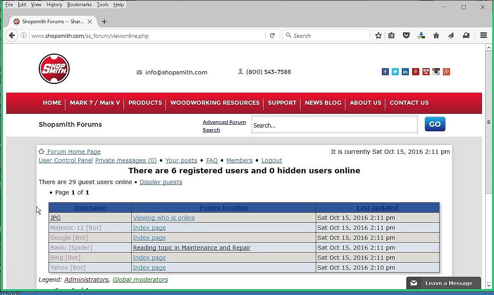
Task: Open the Members link
Action: pos(239,160)
